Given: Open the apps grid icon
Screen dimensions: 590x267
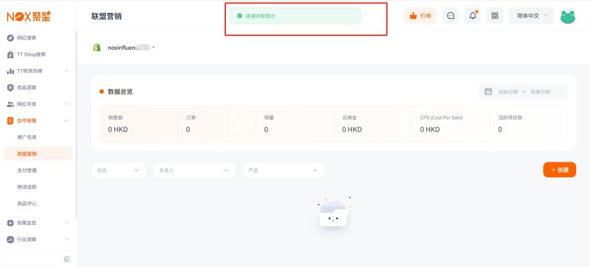Looking at the screenshot, I should pyautogui.click(x=494, y=16).
